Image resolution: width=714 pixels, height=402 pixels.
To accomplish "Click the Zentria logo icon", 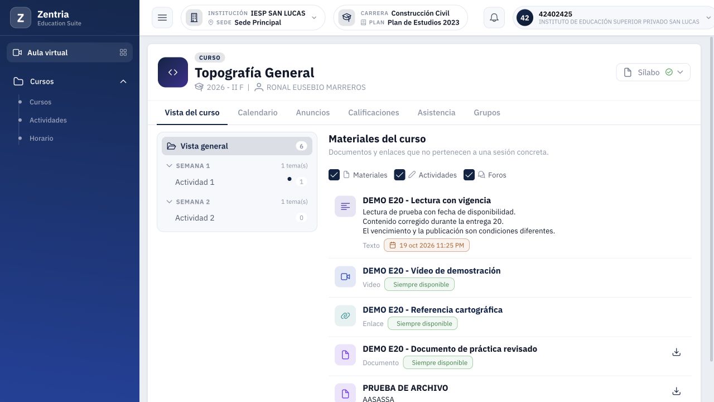I will tap(21, 18).
